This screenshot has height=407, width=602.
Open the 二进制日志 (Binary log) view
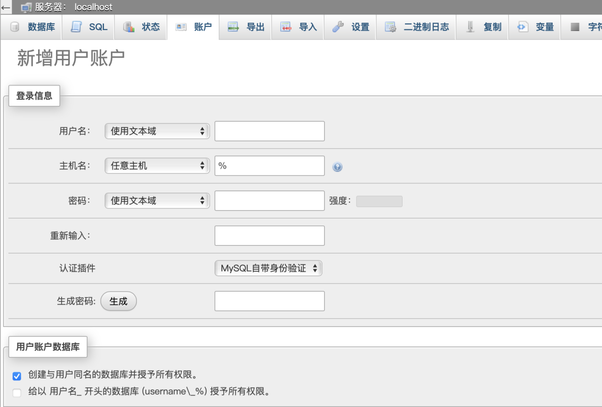pyautogui.click(x=416, y=27)
